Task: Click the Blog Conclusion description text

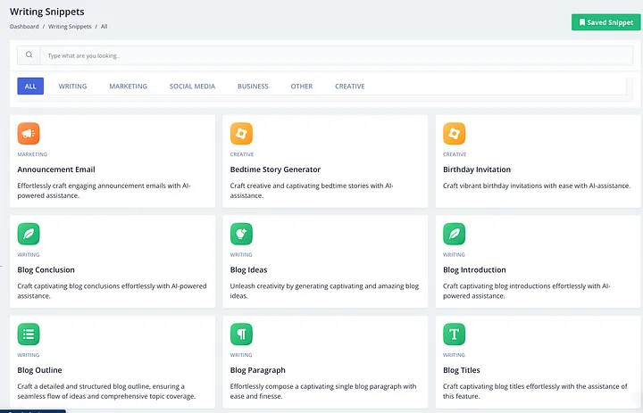Action: 112,292
